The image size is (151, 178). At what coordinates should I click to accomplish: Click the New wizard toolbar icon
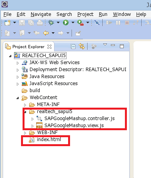point(7,23)
